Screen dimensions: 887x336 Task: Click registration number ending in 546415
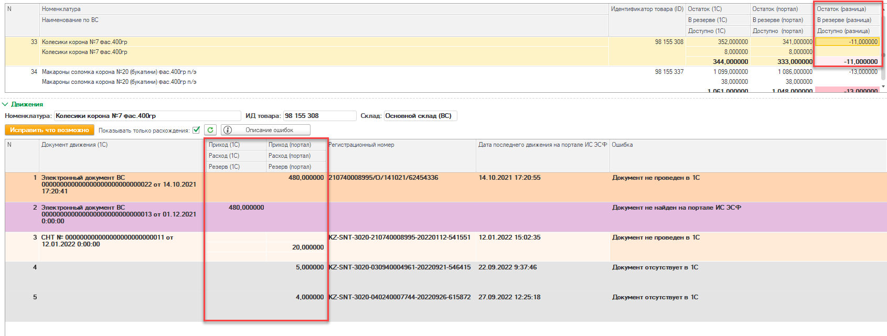coord(399,267)
